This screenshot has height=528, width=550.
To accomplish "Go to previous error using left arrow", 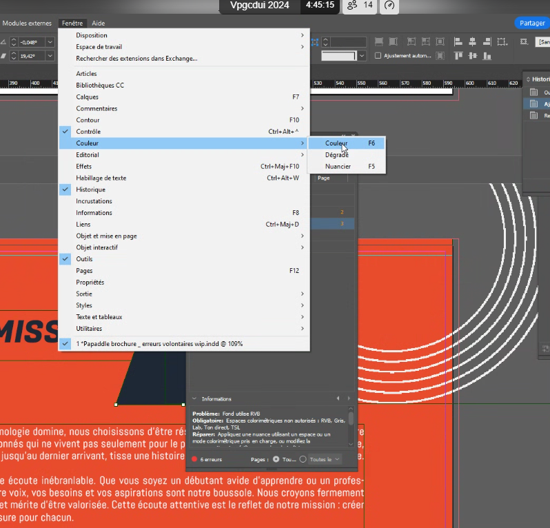I will click(338, 398).
